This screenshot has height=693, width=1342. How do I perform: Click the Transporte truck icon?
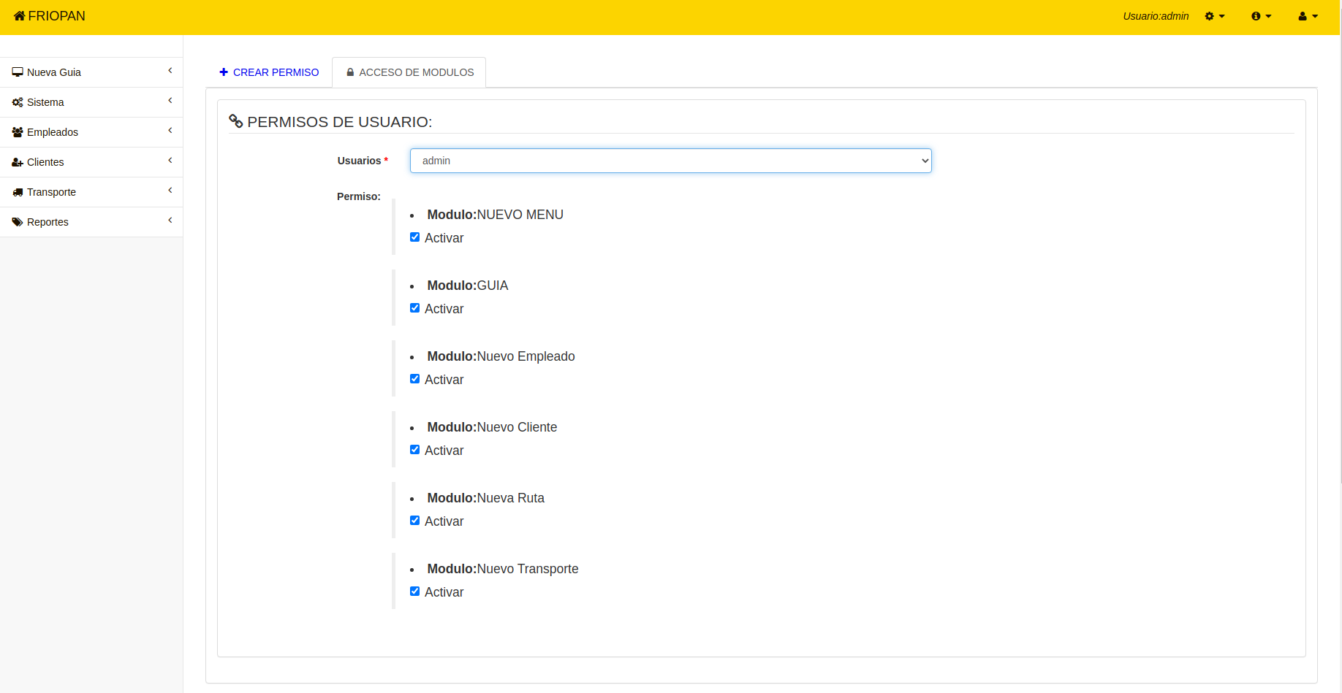pyautogui.click(x=18, y=192)
